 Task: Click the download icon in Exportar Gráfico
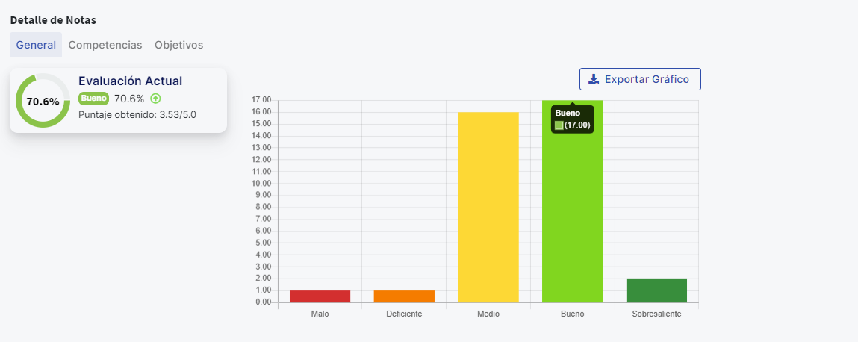click(594, 79)
